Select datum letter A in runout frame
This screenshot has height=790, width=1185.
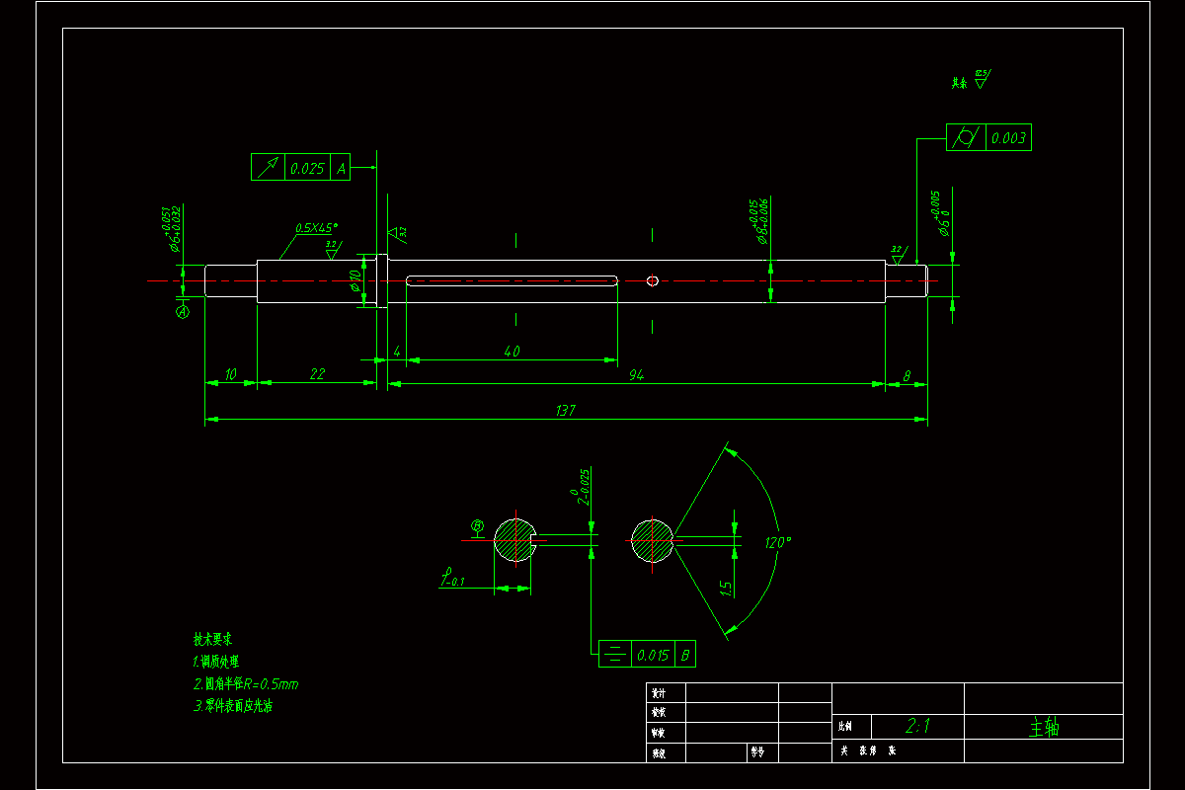tap(342, 169)
